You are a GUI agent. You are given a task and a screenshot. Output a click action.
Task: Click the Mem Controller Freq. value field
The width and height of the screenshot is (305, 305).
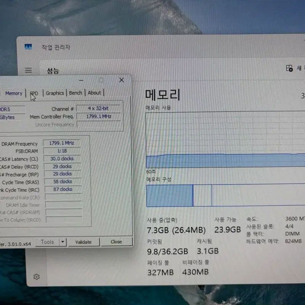click(99, 116)
